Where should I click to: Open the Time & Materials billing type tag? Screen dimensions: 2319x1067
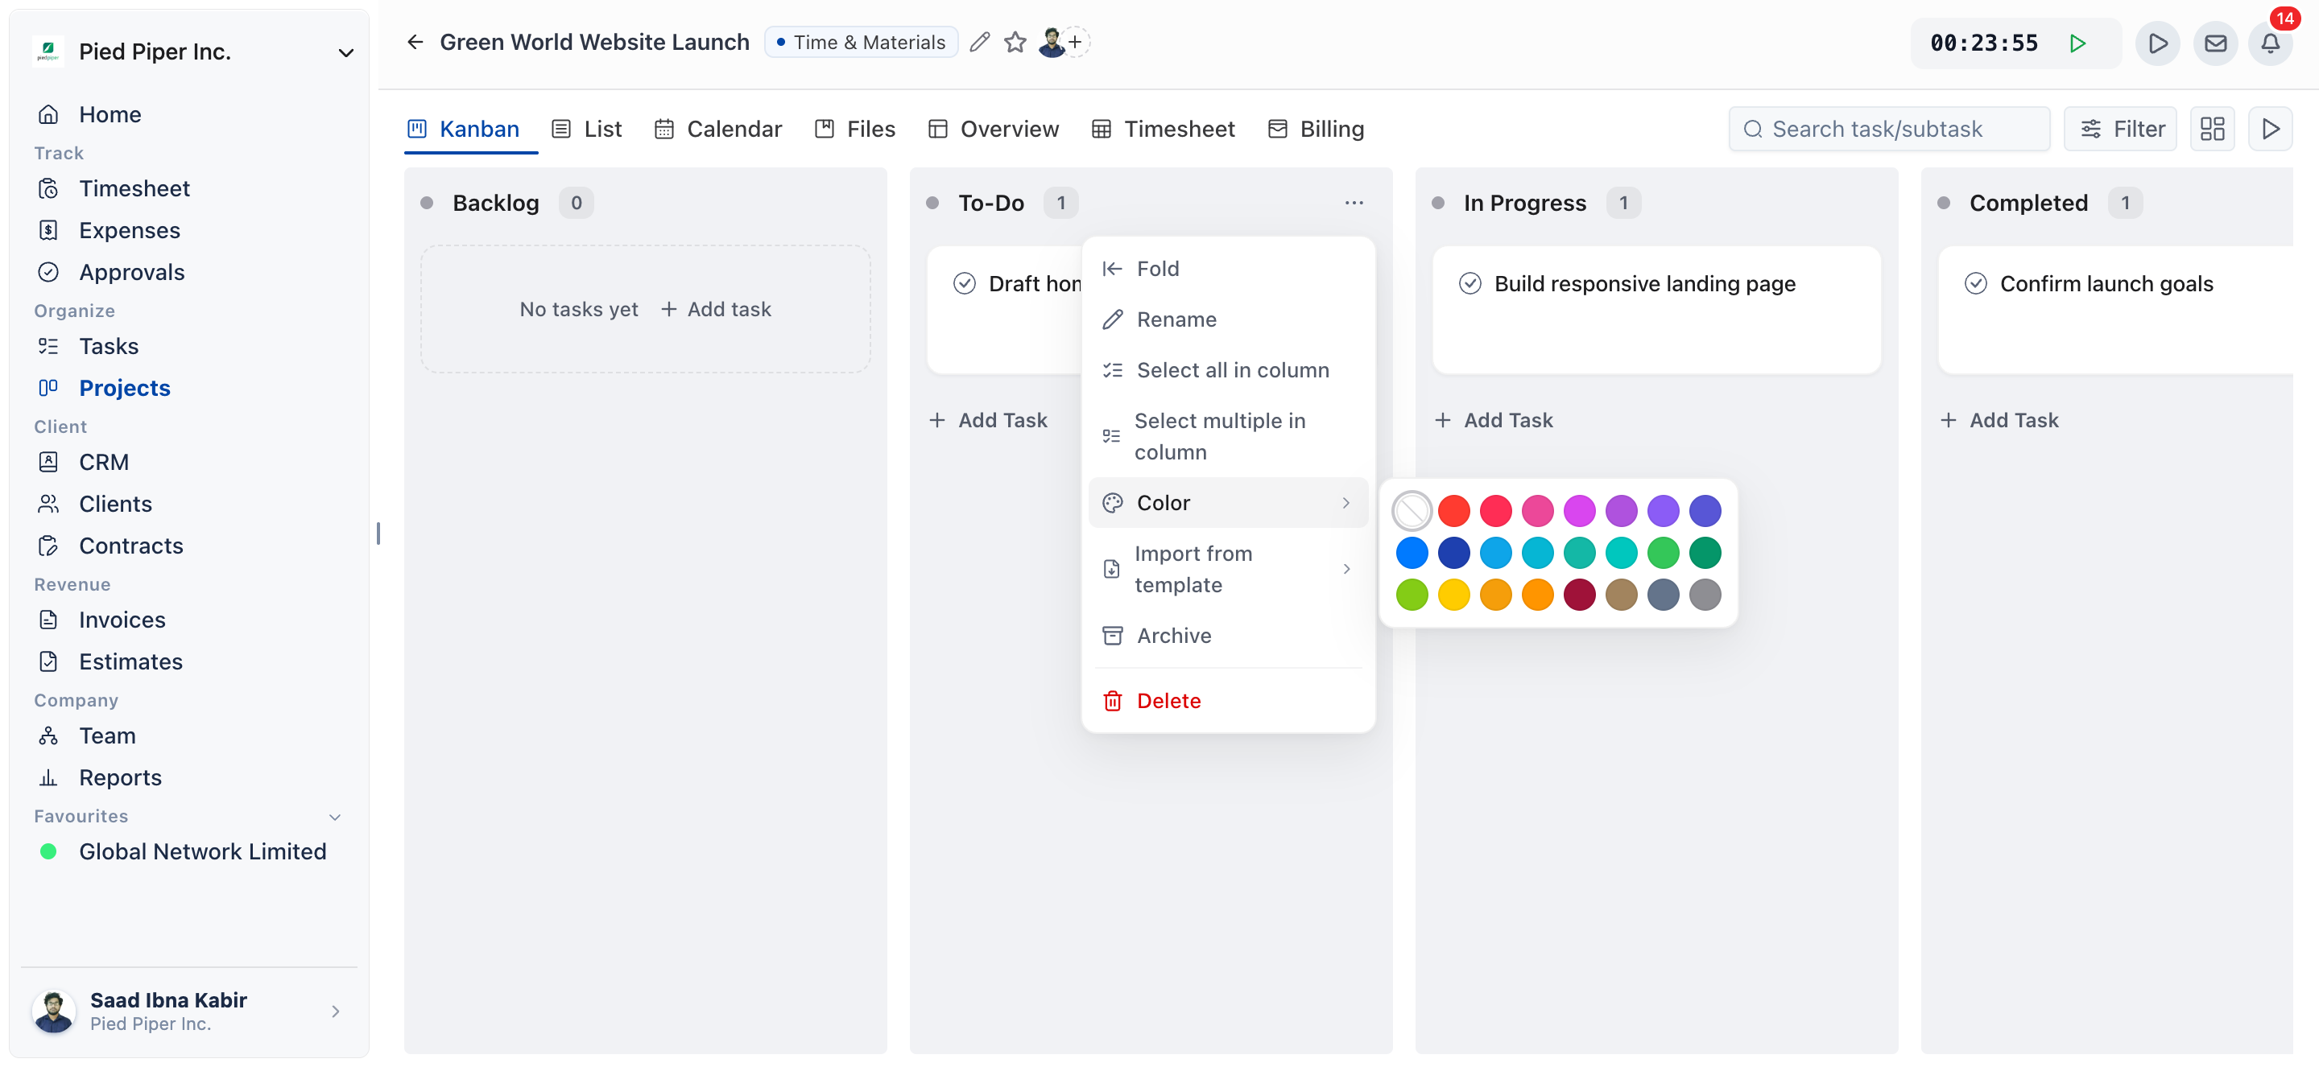pos(860,43)
